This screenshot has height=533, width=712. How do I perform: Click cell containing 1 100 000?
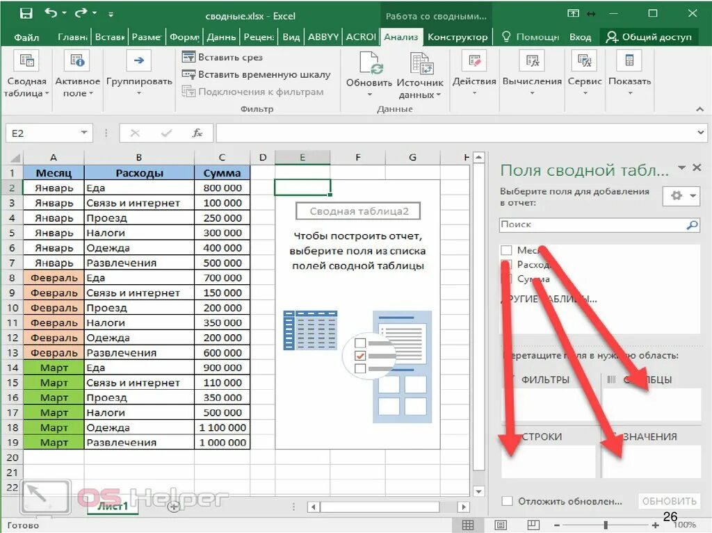[222, 427]
